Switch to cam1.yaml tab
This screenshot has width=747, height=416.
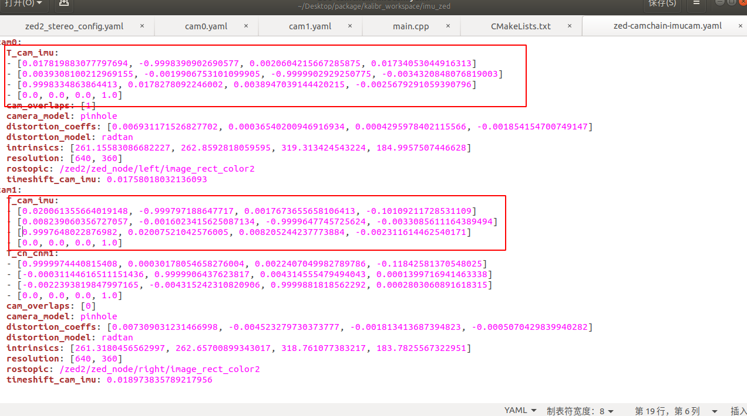point(310,26)
